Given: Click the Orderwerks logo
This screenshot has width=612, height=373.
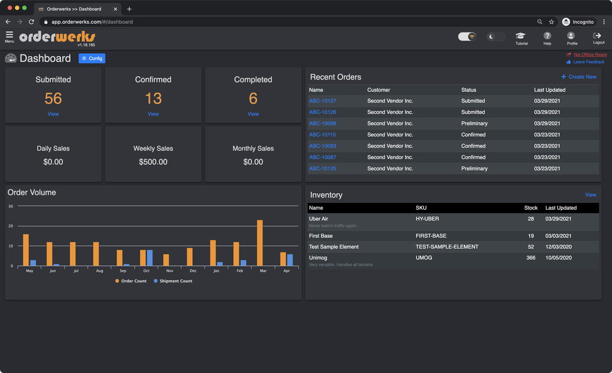Looking at the screenshot, I should click(x=57, y=37).
